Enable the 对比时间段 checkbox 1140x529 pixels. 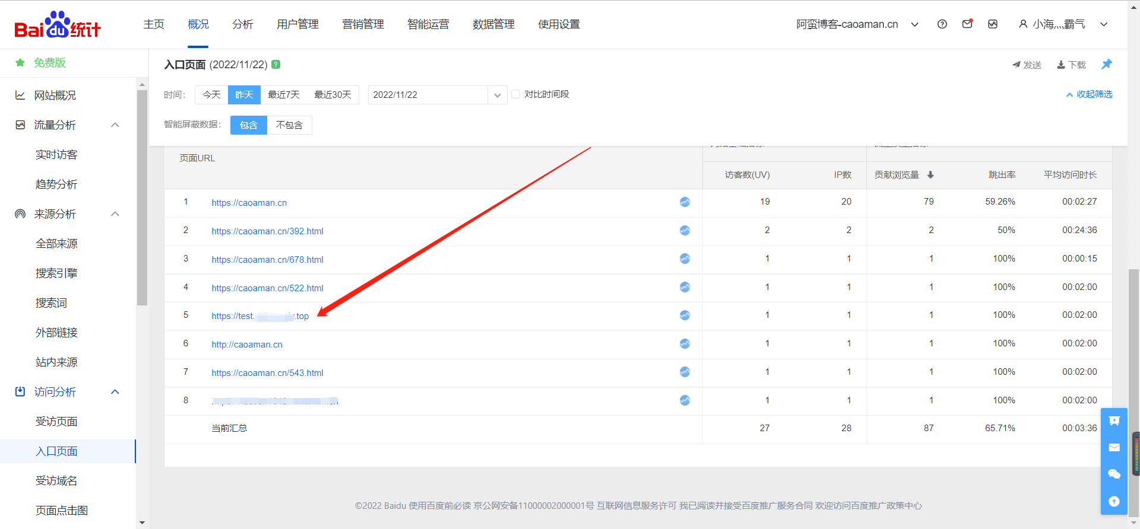click(x=516, y=94)
